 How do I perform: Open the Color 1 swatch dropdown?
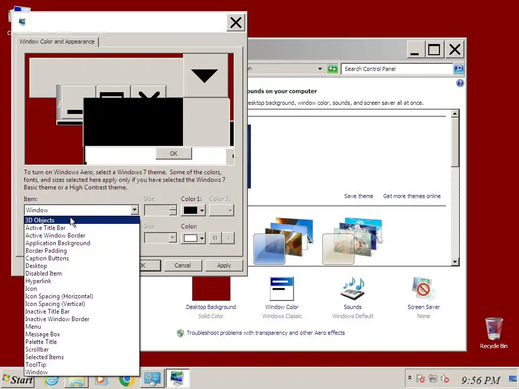[x=193, y=210]
